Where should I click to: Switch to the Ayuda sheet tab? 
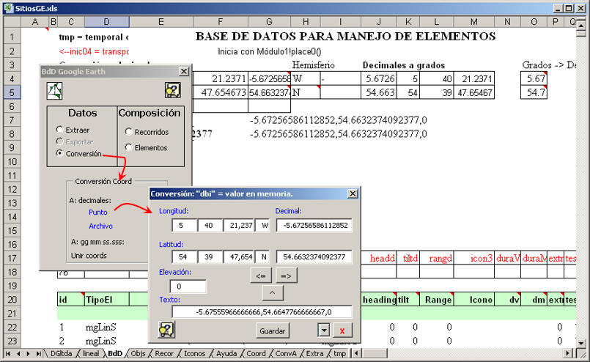(x=226, y=353)
